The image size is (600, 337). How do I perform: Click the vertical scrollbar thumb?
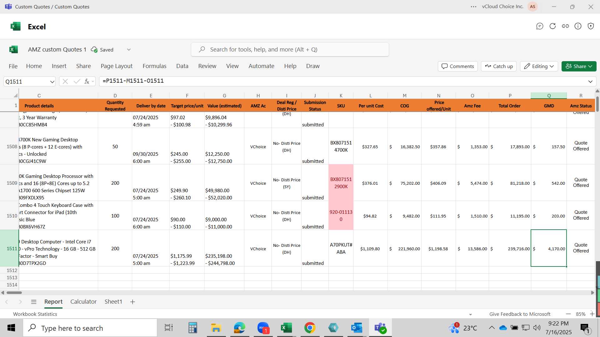(x=597, y=104)
